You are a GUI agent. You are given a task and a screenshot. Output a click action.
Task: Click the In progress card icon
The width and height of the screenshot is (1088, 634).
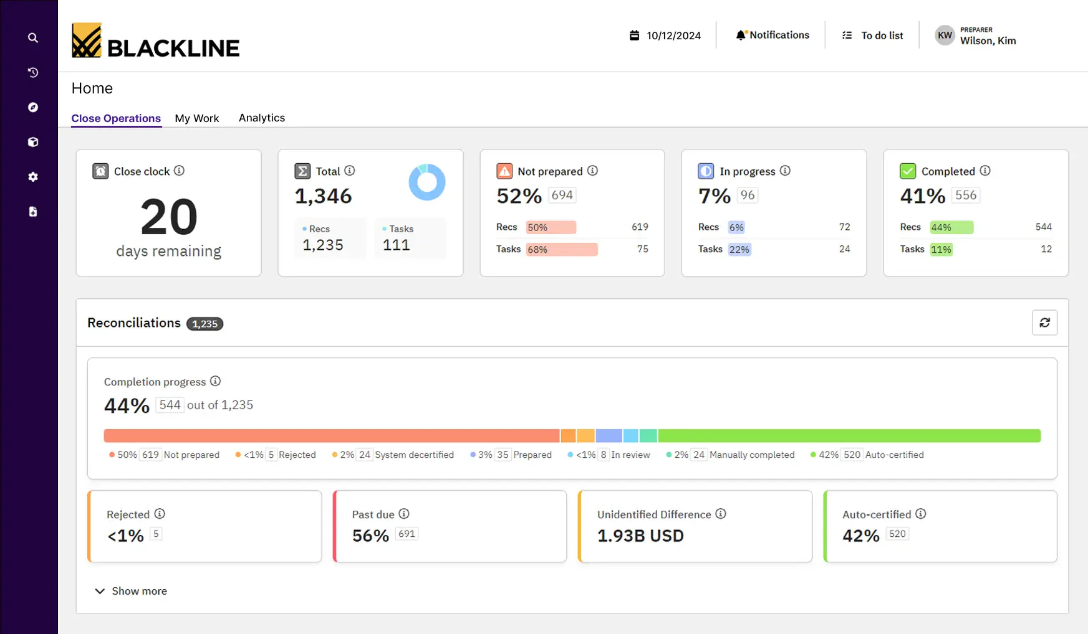(706, 171)
